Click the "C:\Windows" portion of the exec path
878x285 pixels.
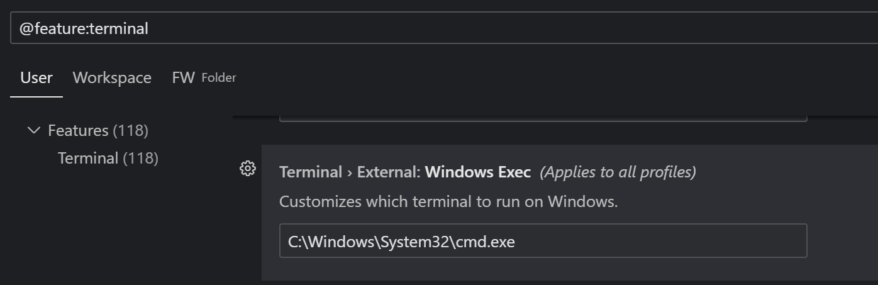coord(329,242)
